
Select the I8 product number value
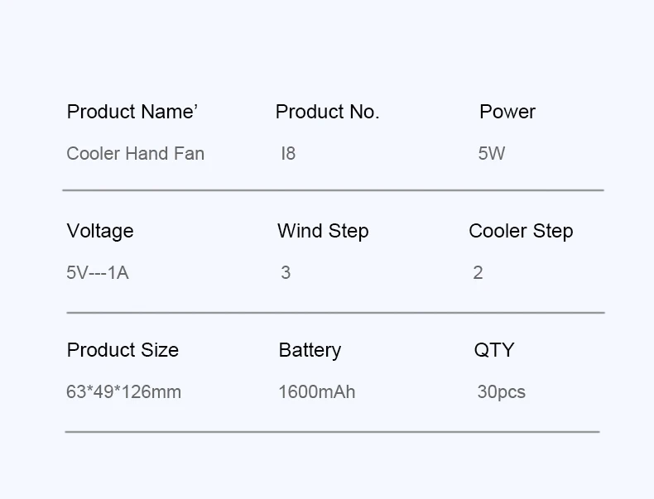[x=288, y=154]
